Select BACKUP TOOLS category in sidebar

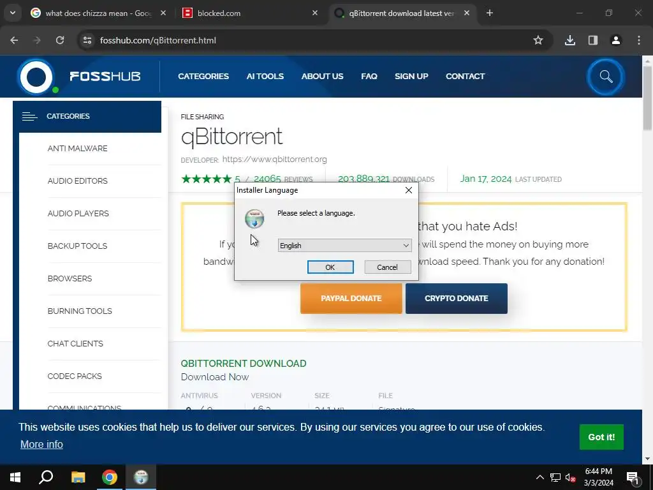[x=77, y=246]
